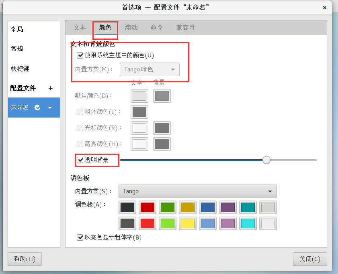Screen dimensions: 338x274
Task: Click the teal palette swatch
Action: click(248, 207)
